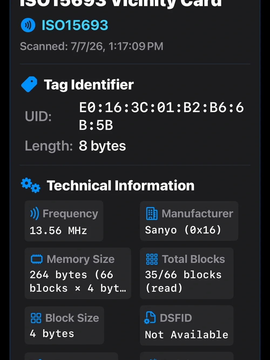The image size is (270, 360).
Task: Tap the Total Blocks 35/66 blocks card
Action: [187, 273]
